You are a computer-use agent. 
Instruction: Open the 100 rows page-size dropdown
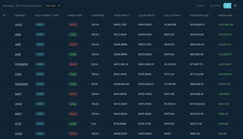tap(53, 6)
